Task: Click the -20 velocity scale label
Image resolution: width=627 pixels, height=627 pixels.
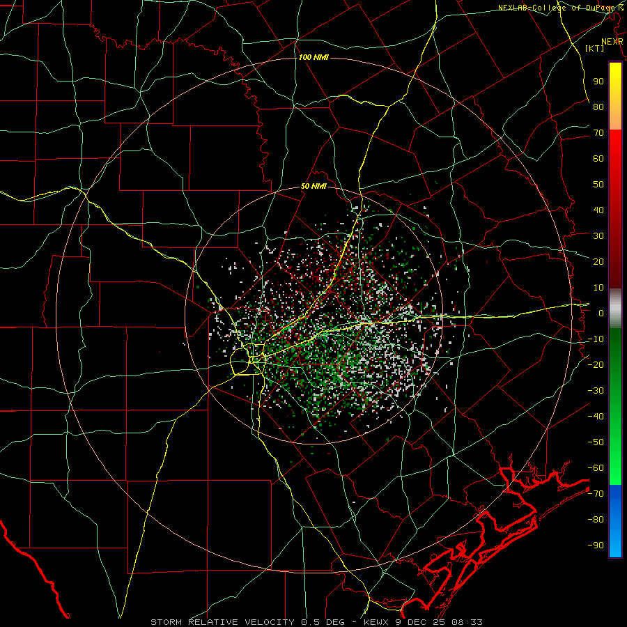Action: point(596,364)
